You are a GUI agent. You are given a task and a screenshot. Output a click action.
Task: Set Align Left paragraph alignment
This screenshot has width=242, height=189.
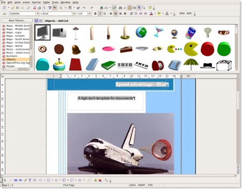point(111,13)
